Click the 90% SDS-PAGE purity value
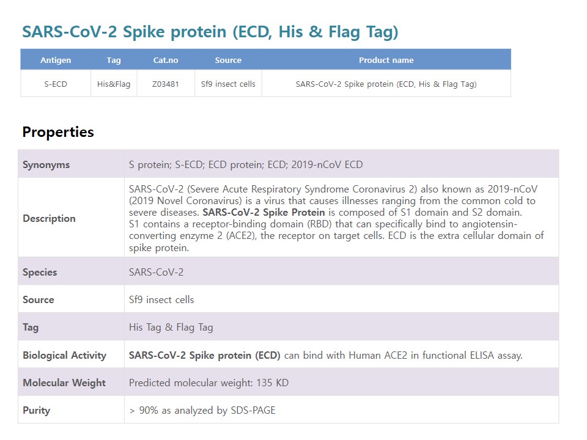The width and height of the screenshot is (587, 440). tap(202, 411)
